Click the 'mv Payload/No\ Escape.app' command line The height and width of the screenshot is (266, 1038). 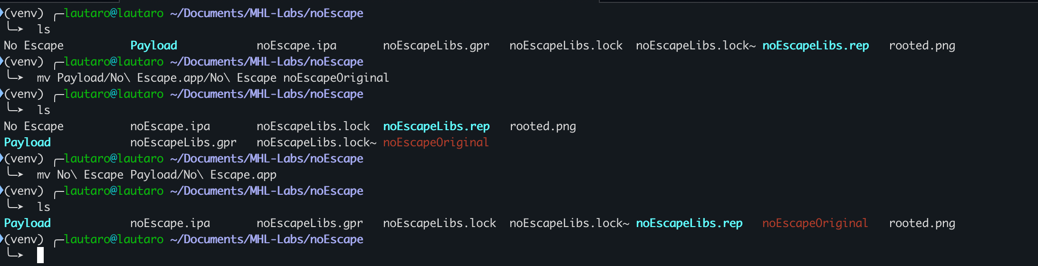tap(213, 78)
